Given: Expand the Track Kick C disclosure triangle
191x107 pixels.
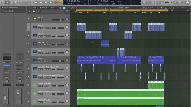Looking at the screenshot, I should point(2,11).
